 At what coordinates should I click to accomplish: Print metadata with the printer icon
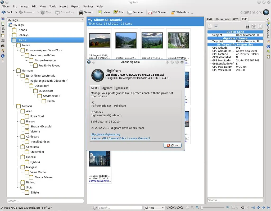pyautogui.click(x=254, y=26)
